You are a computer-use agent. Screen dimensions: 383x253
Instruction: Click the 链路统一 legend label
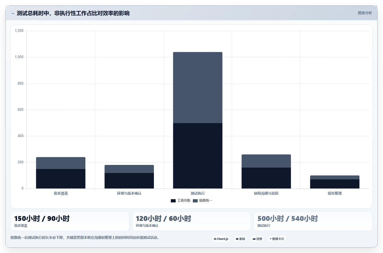pos(206,201)
